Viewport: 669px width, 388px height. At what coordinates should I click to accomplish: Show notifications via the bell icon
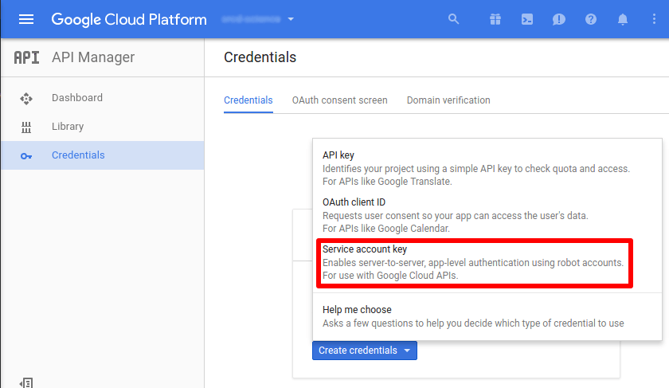coord(623,19)
